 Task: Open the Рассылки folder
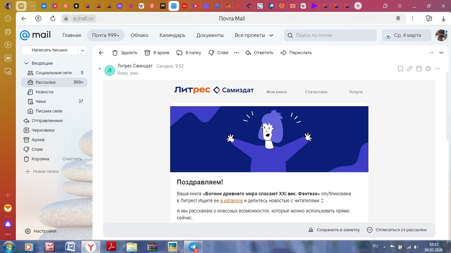(x=54, y=82)
